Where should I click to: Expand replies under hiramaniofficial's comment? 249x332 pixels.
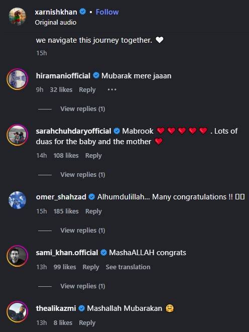coord(83,109)
